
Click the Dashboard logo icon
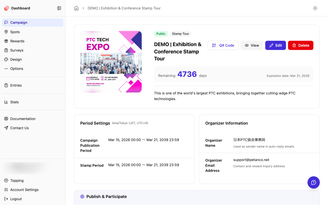6,8
